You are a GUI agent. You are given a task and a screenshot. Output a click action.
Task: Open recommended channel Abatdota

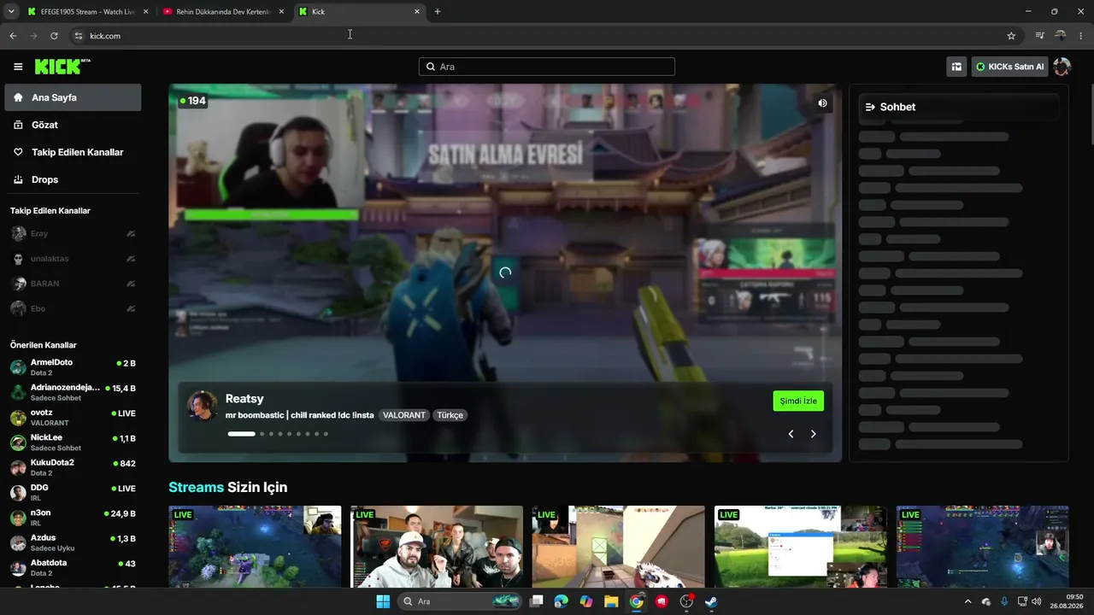73,567
